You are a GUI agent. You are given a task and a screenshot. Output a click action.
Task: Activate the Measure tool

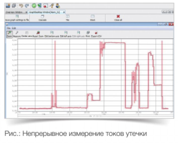click(x=17, y=34)
